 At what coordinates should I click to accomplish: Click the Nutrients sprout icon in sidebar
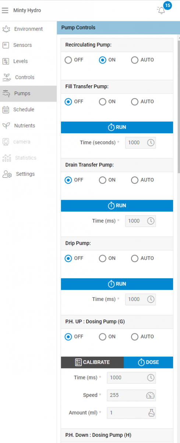point(6,126)
